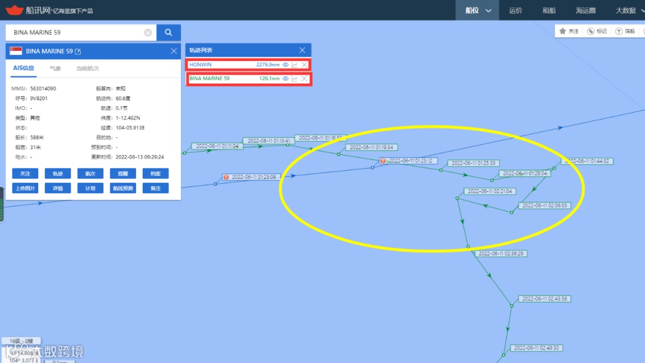Viewport: 645px width, 363px height.
Task: Remove BINA MARINE 59 from track list
Action: 305,79
